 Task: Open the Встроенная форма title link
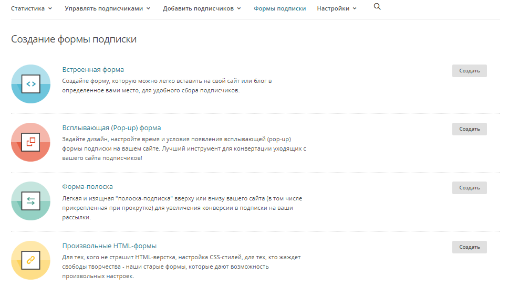[93, 69]
